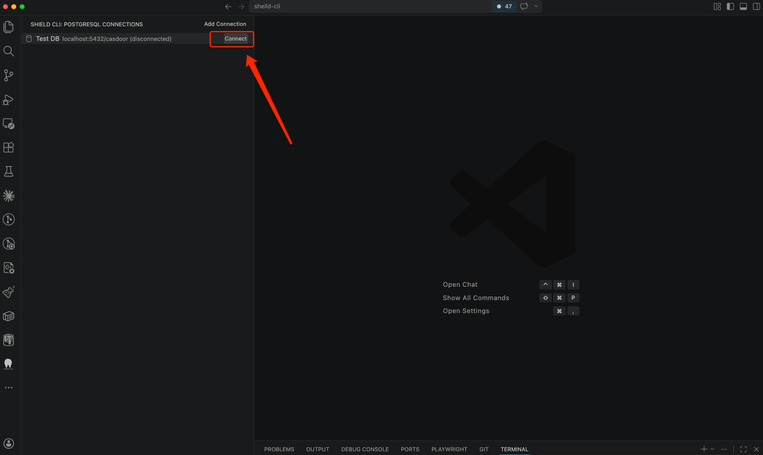This screenshot has width=763, height=455.
Task: Click SHIELD CLI: POSTGRESQL CONNECTIONS title
Action: 87,24
